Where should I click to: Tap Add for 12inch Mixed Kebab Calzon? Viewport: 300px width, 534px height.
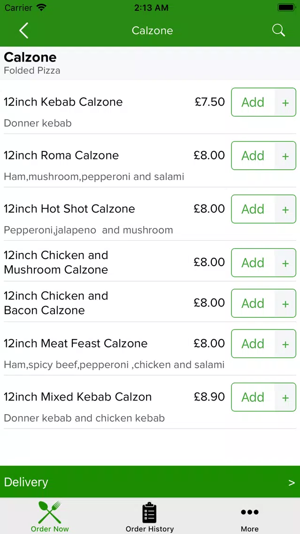pos(253,397)
